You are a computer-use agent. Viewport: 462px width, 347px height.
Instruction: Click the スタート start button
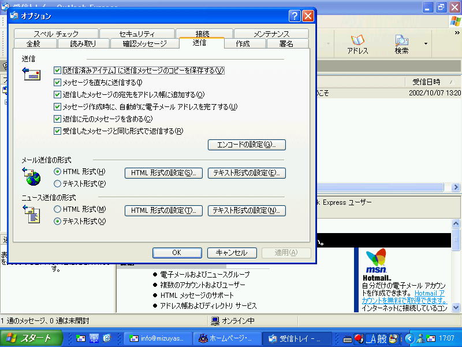coord(28,338)
